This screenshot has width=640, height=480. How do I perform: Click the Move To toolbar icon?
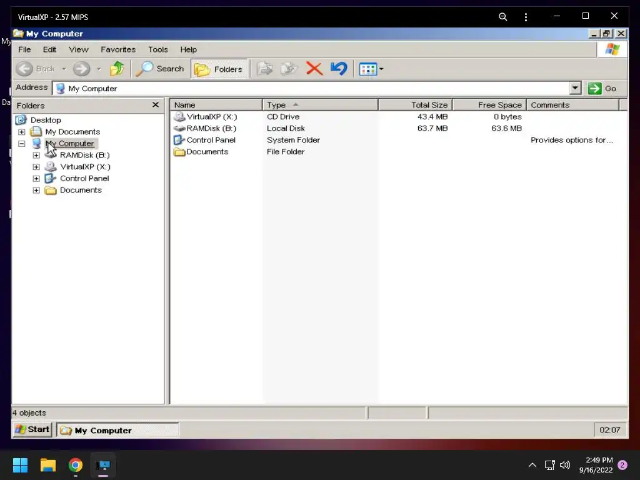tap(265, 69)
